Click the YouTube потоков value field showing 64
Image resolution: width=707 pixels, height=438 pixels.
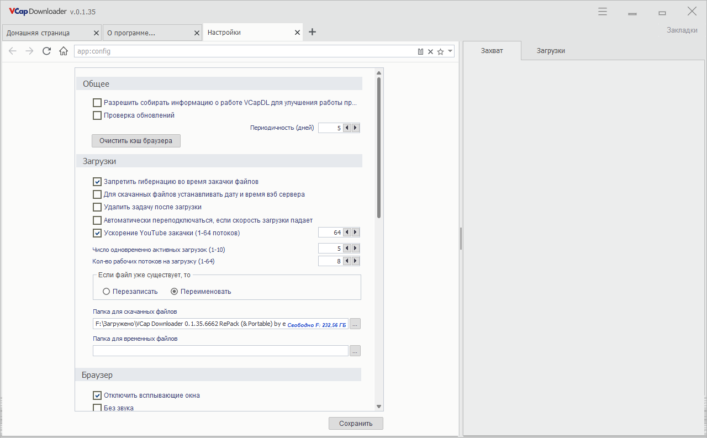(x=330, y=233)
